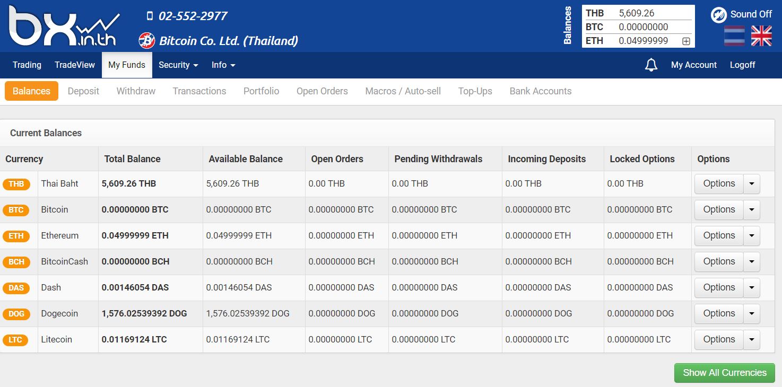
Task: Open the TradeView menu item
Action: click(75, 65)
